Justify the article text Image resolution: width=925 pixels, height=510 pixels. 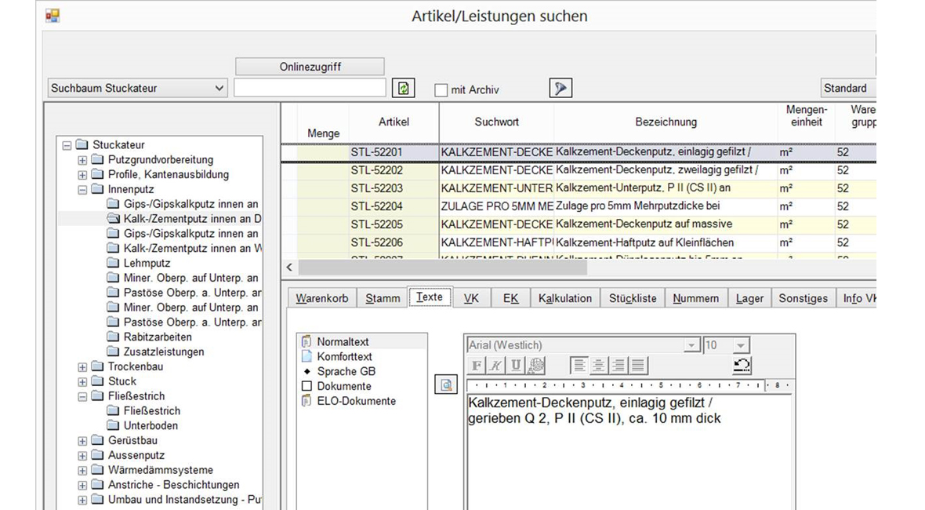638,366
